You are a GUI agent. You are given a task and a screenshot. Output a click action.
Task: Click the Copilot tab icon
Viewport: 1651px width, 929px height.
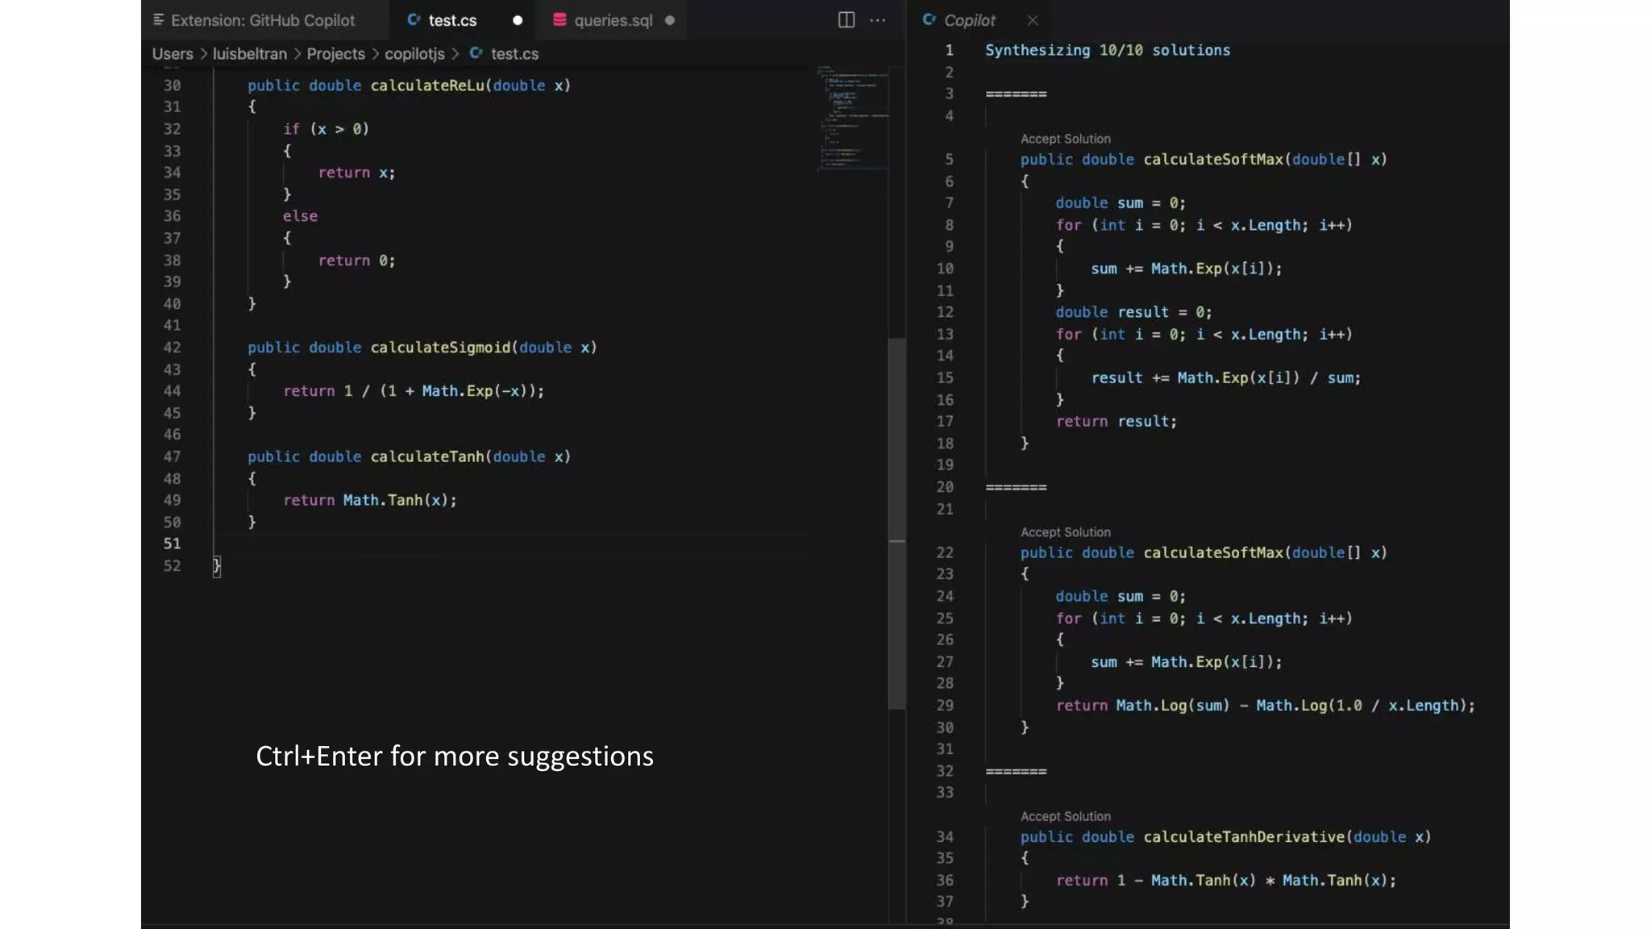pos(929,20)
